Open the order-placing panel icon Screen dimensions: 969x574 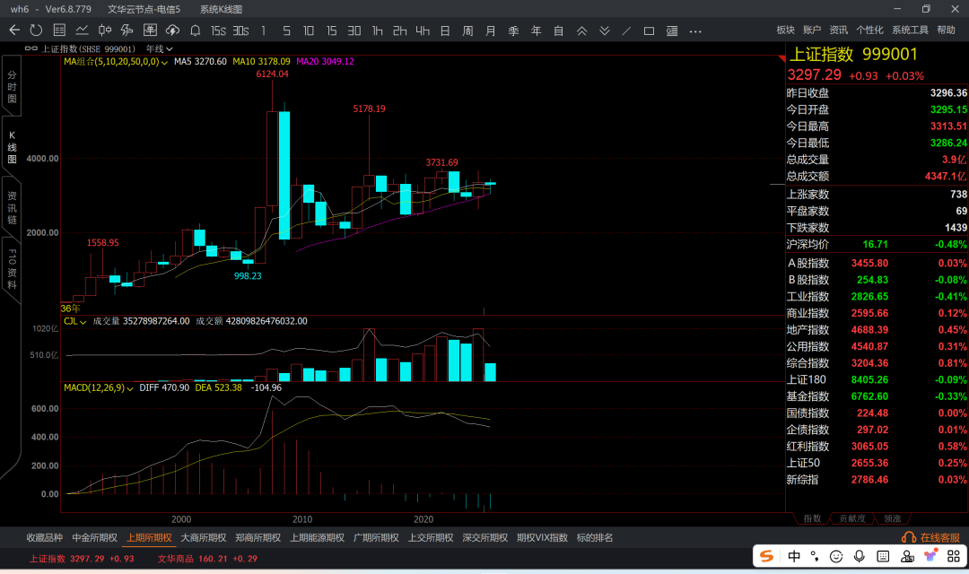pyautogui.click(x=150, y=30)
